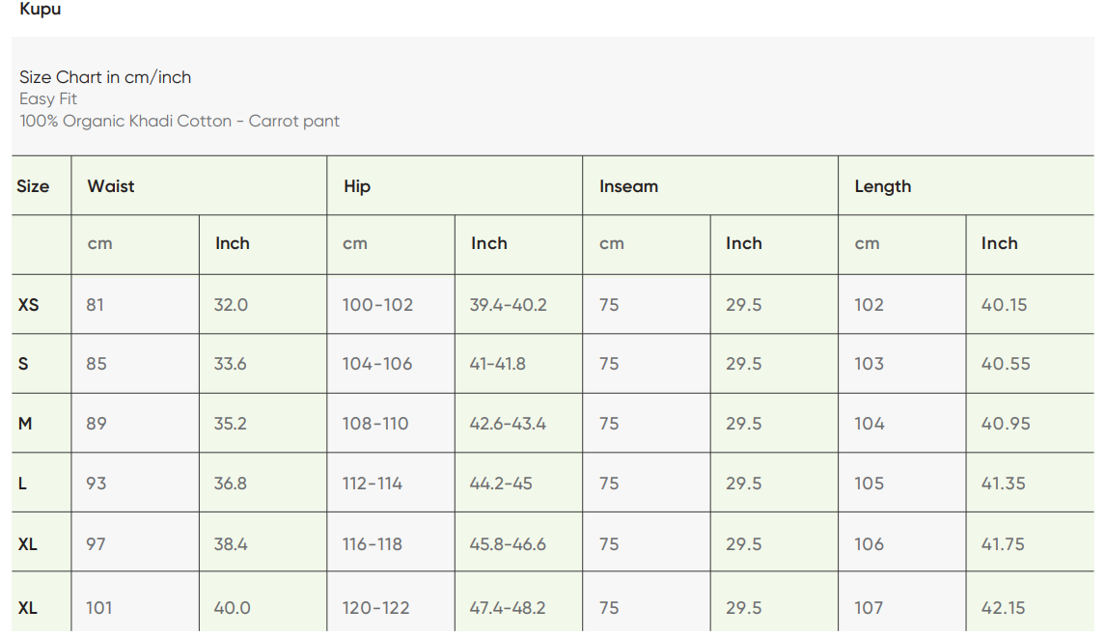Viewport: 1106px width, 637px height.
Task: Click the length inch value 42.15
Action: pos(1003,608)
